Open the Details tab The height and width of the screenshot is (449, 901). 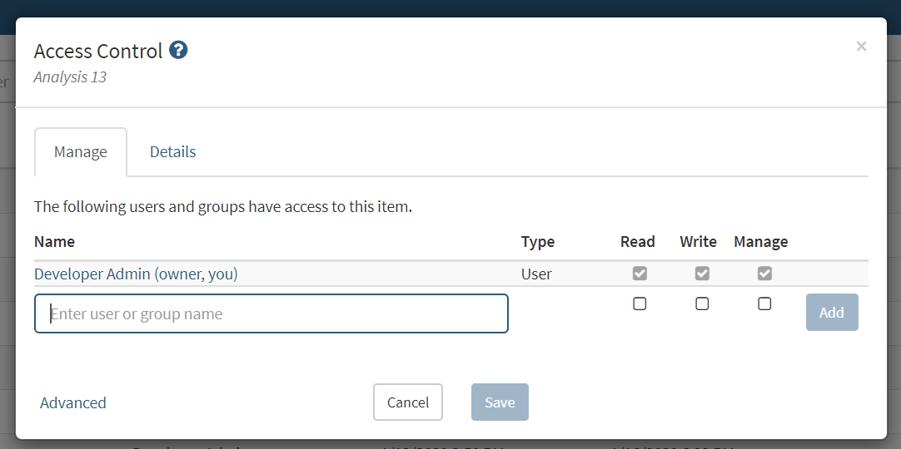pos(173,152)
